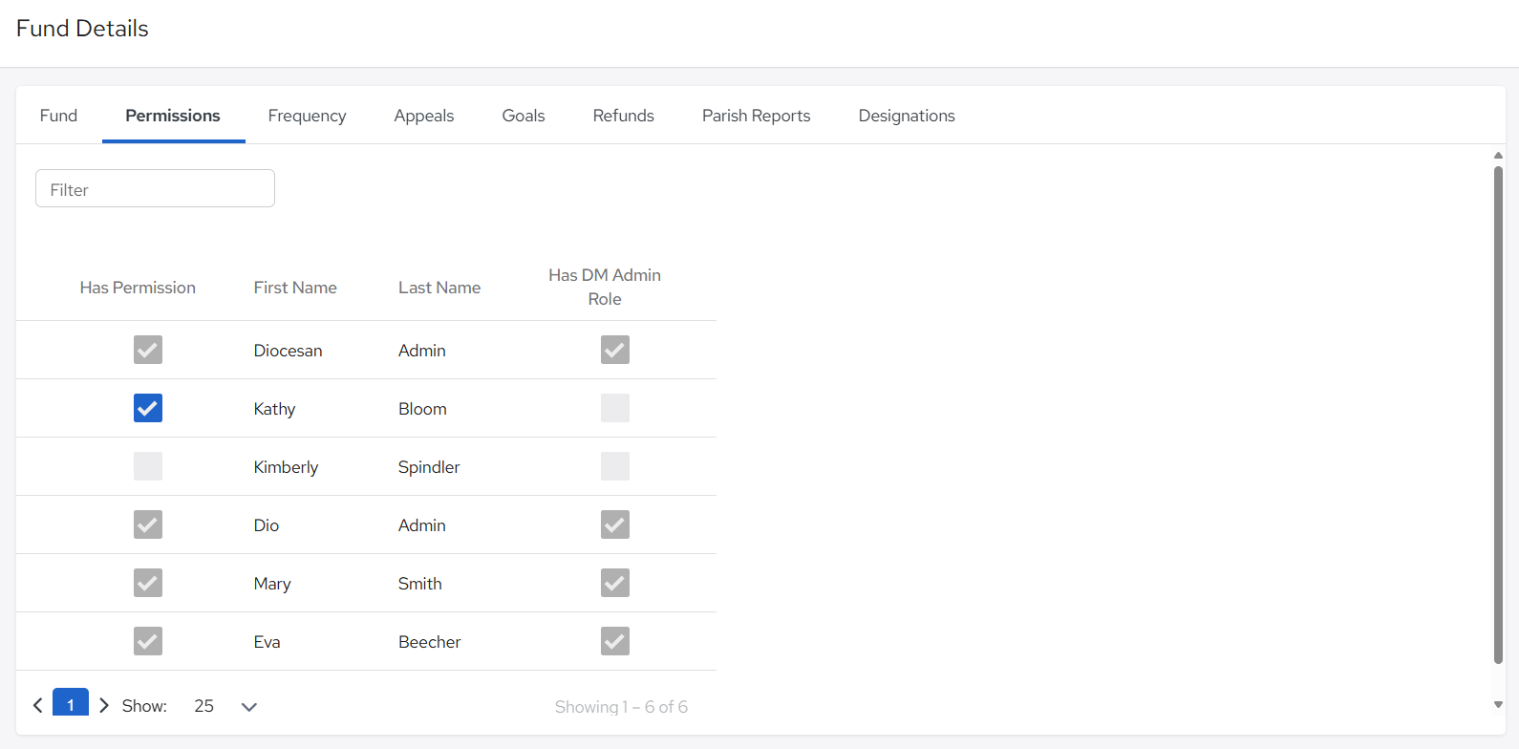Open the Frequency tab
The image size is (1519, 749).
(307, 116)
